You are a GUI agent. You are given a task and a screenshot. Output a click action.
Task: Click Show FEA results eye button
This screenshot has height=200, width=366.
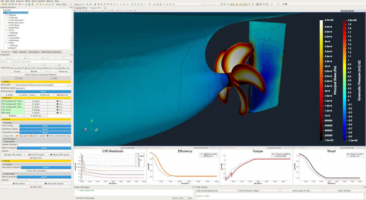click(x=54, y=184)
